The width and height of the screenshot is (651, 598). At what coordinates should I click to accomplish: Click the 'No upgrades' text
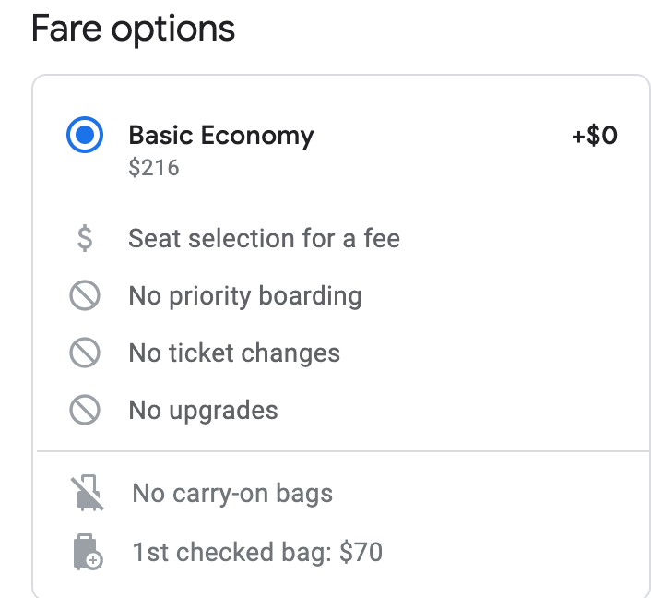[203, 411]
